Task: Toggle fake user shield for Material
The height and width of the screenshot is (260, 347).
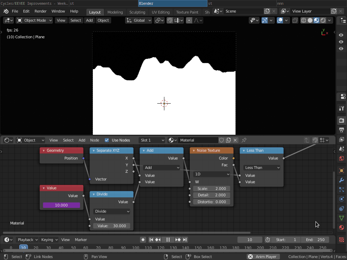Action: tap(222, 140)
